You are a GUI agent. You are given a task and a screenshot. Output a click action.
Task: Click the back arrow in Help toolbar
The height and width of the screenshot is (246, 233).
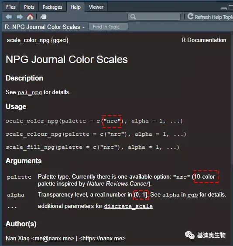pos(9,17)
